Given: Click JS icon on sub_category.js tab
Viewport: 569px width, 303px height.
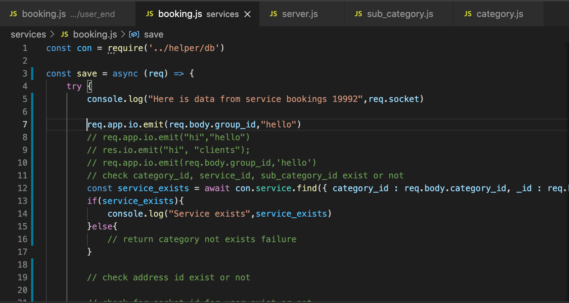Looking at the screenshot, I should (358, 14).
